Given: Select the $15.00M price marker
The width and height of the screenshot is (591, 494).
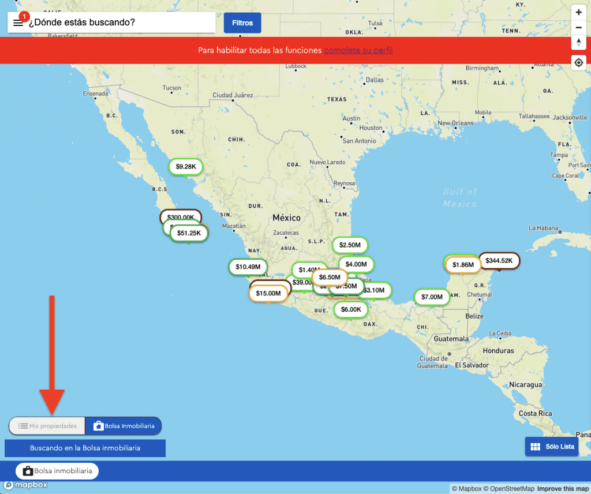Looking at the screenshot, I should pos(268,293).
